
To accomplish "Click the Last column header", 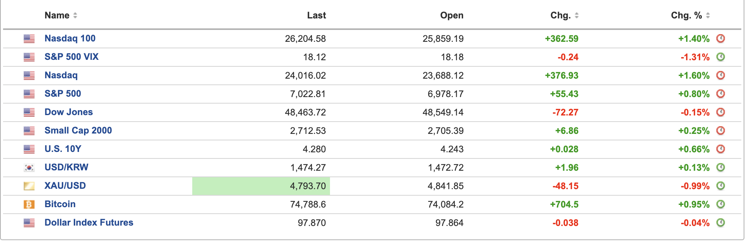I will coord(316,15).
